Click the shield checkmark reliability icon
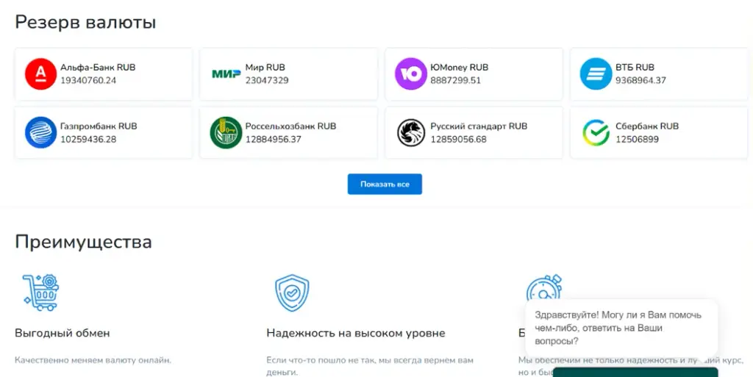The width and height of the screenshot is (753, 377). click(x=292, y=292)
